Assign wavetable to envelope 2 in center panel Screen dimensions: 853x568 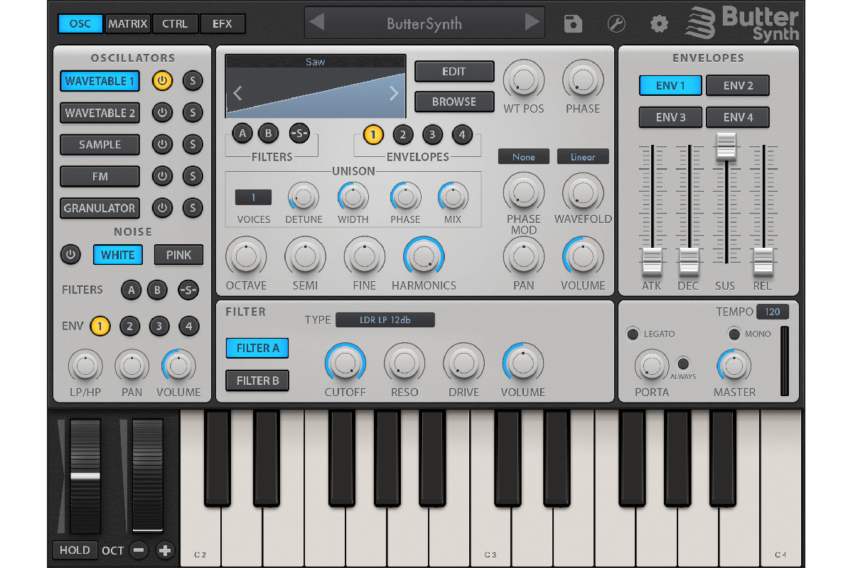[x=402, y=134]
